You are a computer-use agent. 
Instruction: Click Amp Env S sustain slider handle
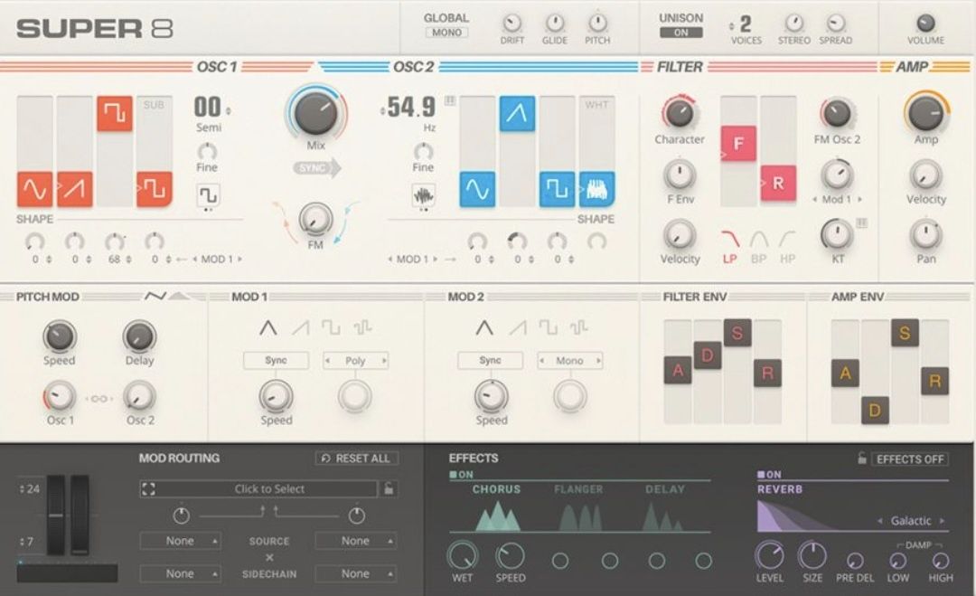(905, 333)
